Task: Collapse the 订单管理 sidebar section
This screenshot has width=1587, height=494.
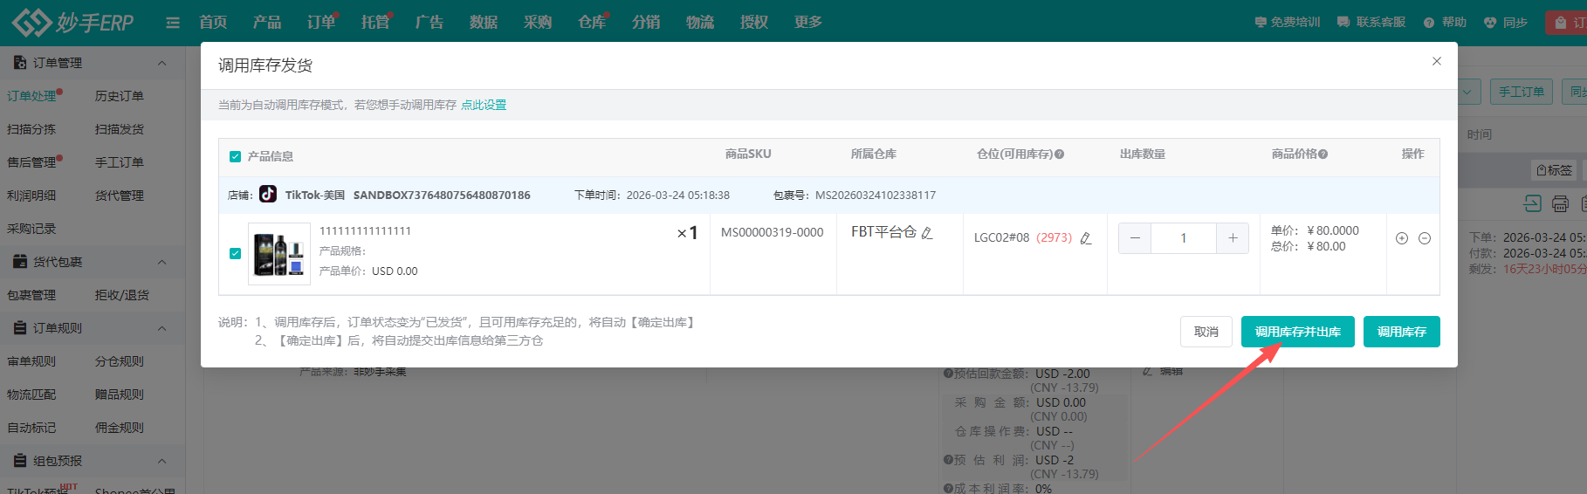Action: click(161, 63)
